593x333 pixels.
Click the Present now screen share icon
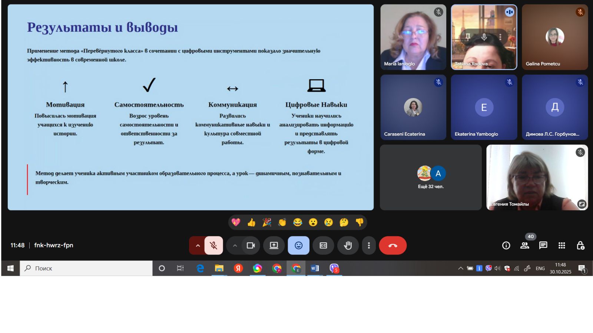(x=274, y=245)
